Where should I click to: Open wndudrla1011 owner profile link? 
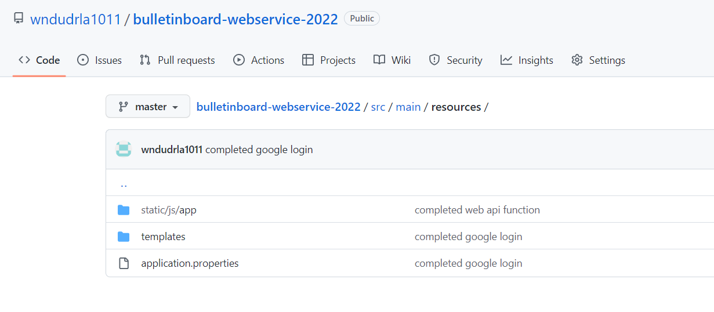pos(75,19)
